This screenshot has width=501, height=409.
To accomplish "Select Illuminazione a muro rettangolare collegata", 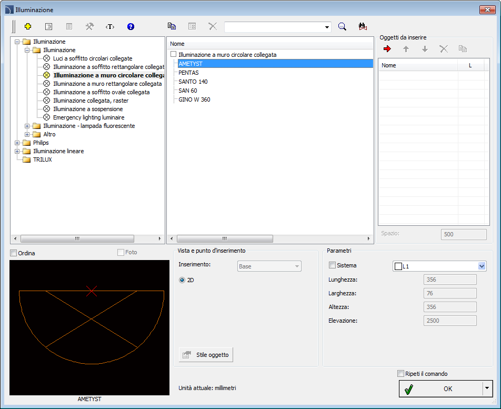I will [107, 84].
